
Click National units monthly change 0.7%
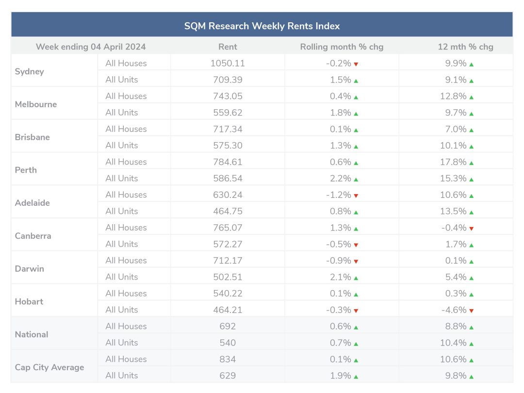(x=341, y=343)
